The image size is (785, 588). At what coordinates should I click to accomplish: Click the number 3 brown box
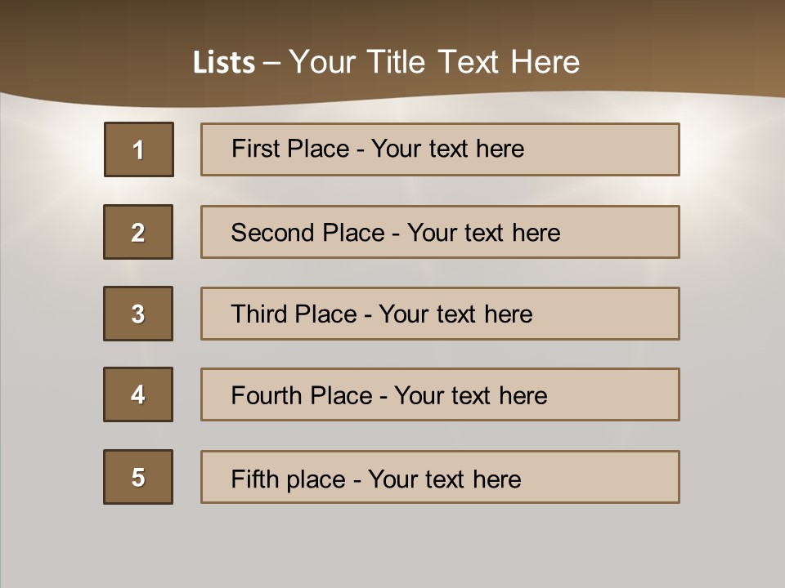(x=138, y=314)
